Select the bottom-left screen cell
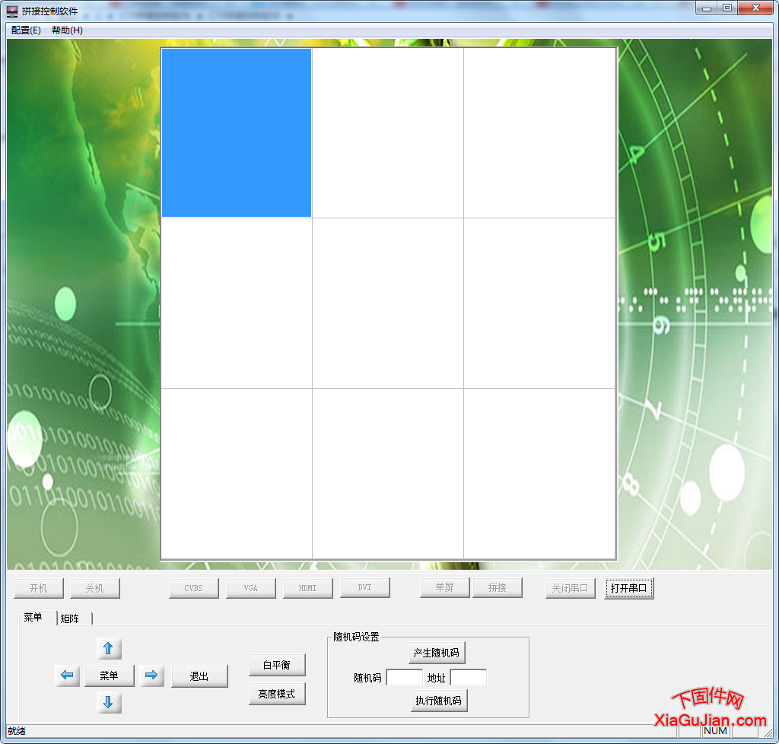This screenshot has height=744, width=779. (x=237, y=474)
